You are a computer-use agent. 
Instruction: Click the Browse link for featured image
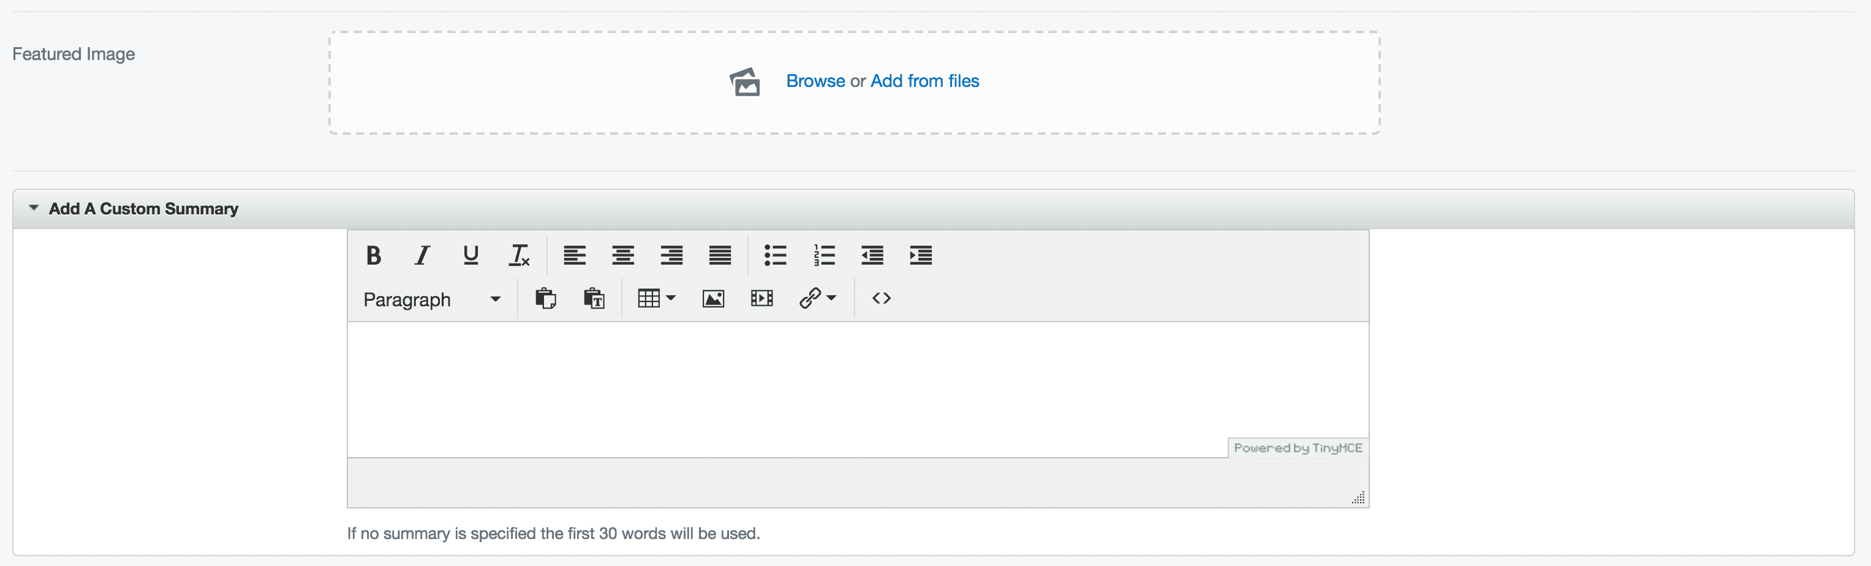coord(815,81)
